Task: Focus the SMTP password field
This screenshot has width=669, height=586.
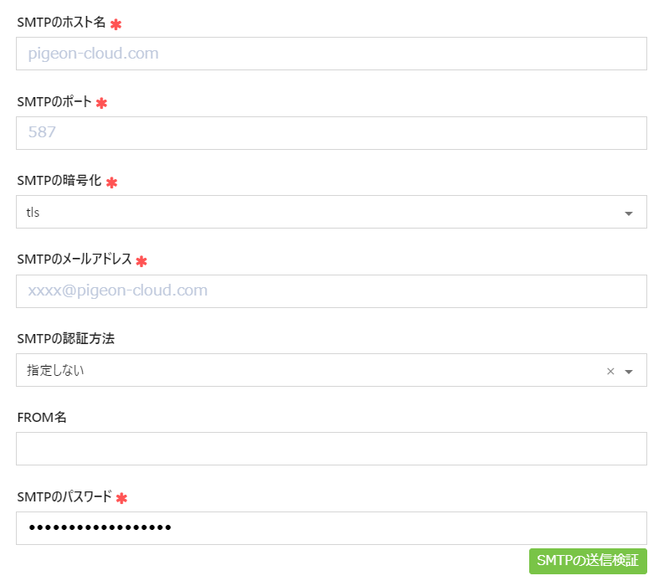Action: pos(332,528)
